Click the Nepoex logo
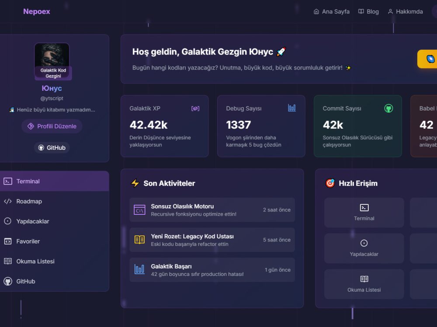This screenshot has height=327, width=437. point(37,11)
